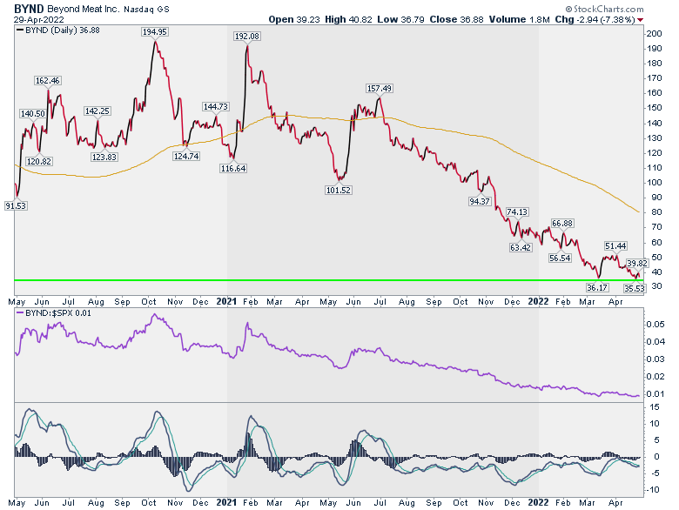The width and height of the screenshot is (679, 510).
Task: Click the 100 price axis tick
Action: pyautogui.click(x=654, y=182)
